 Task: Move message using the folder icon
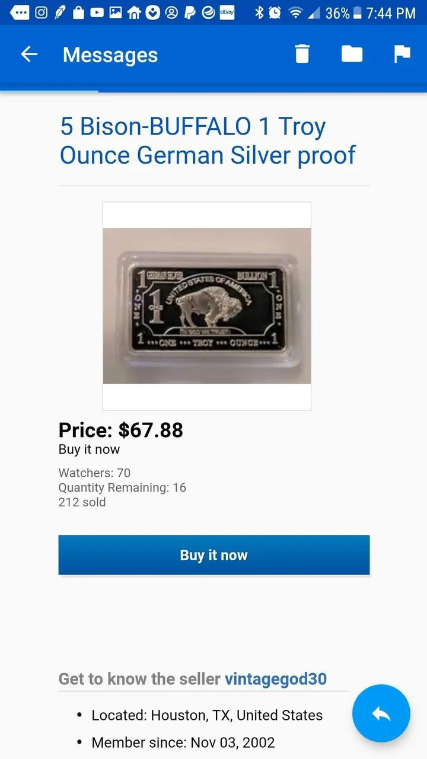pos(352,54)
